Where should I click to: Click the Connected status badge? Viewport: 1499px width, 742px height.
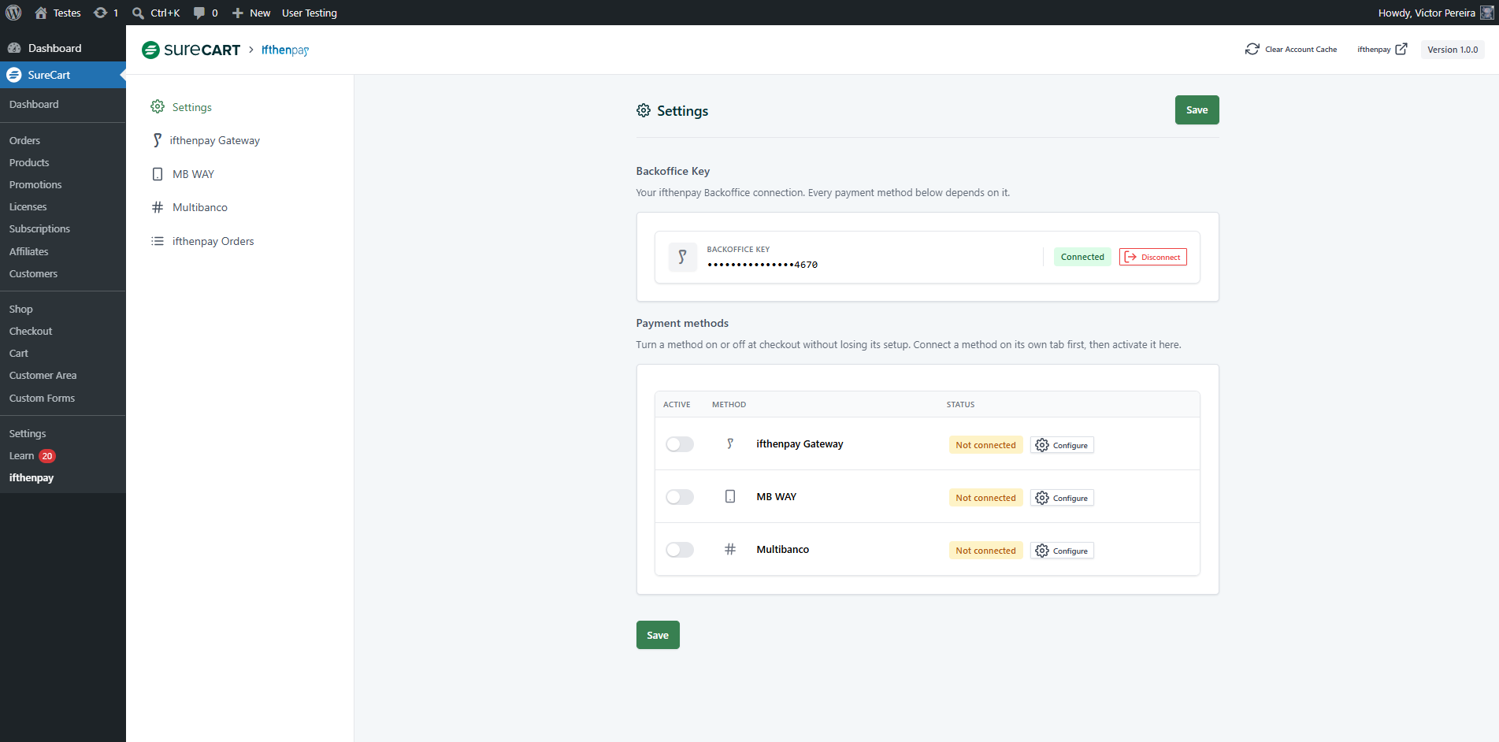1082,257
